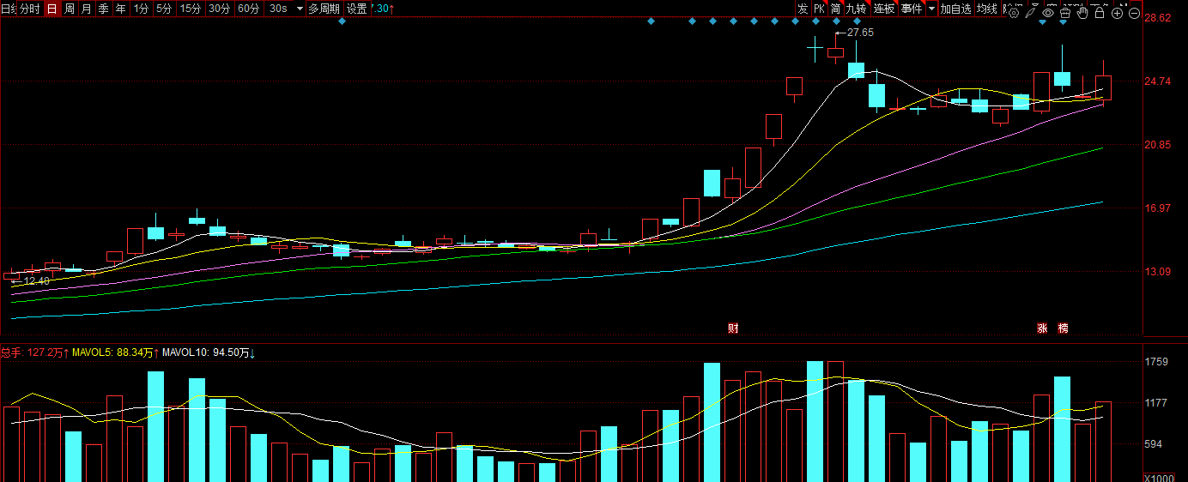Click 加自选 add to watchlist
1188x482 pixels.
click(955, 9)
